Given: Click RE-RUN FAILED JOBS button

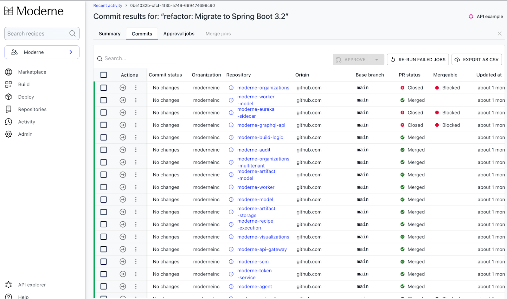Looking at the screenshot, I should (418, 60).
